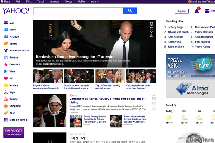Click the Flip or Flop star thumbnail
Image resolution: width=215 pixels, height=143 pixels.
coord(110,76)
